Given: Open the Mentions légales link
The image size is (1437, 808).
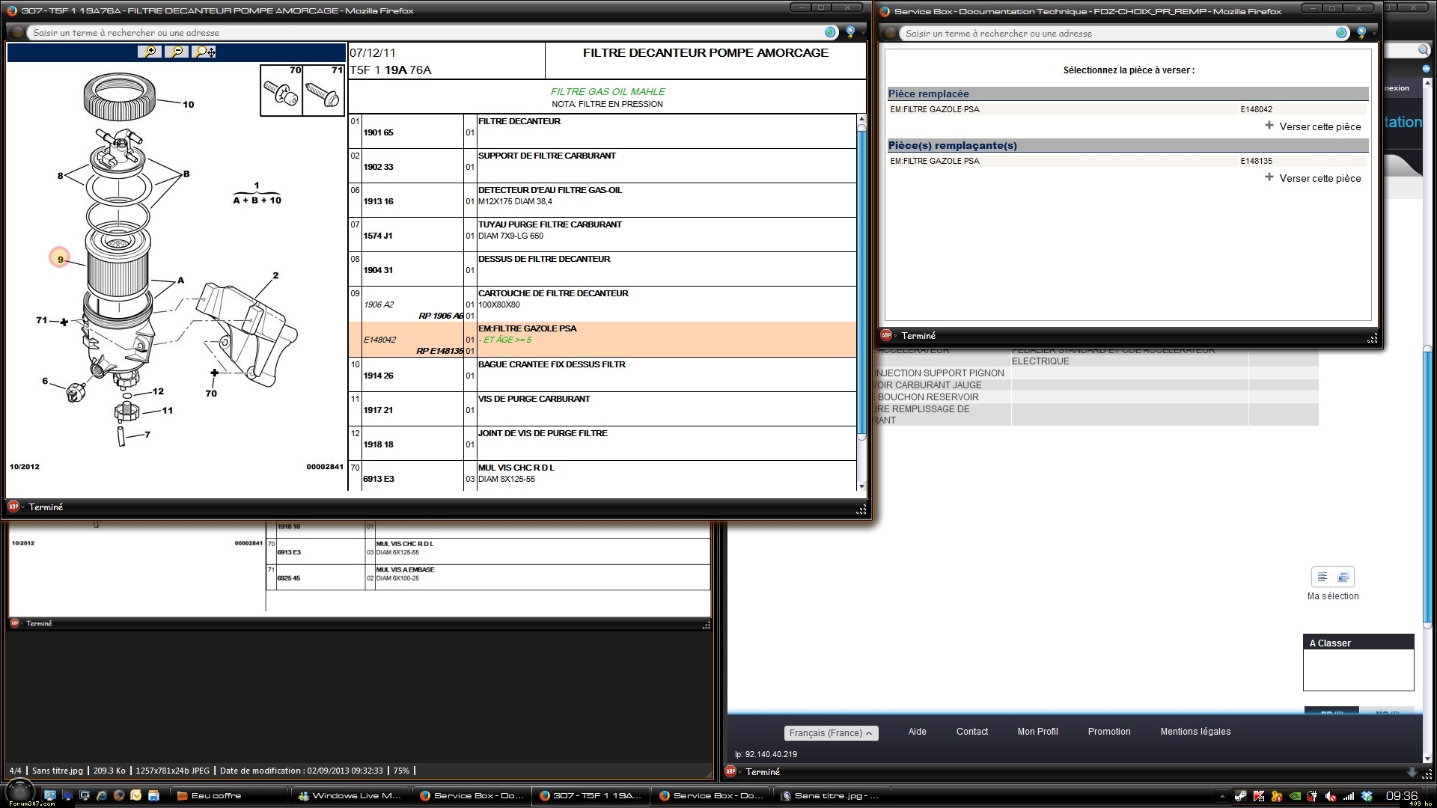Looking at the screenshot, I should coord(1195,732).
